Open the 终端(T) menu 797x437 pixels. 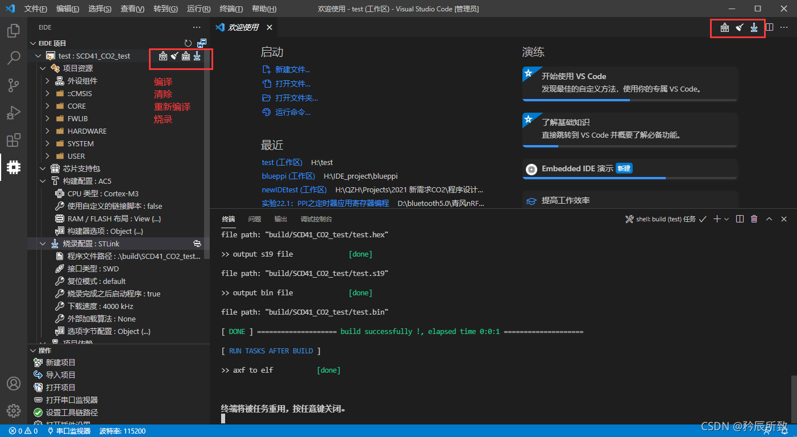click(231, 9)
